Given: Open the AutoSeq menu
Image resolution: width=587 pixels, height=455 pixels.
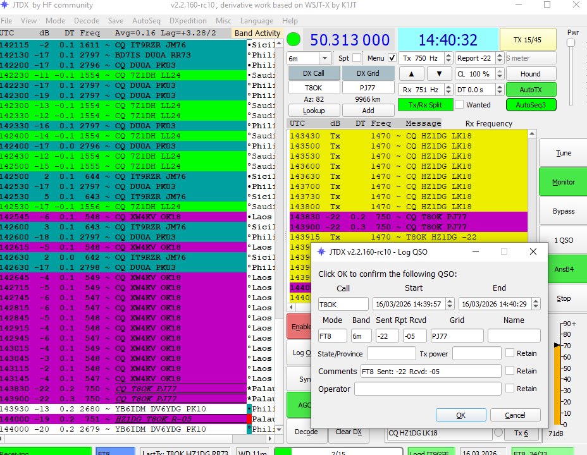Looking at the screenshot, I should (146, 21).
